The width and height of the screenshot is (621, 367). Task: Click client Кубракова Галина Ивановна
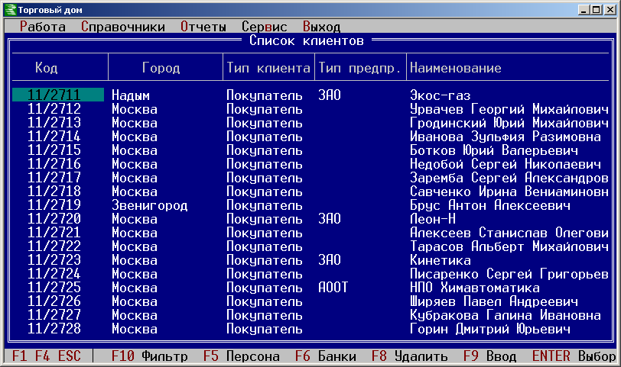pyautogui.click(x=506, y=315)
